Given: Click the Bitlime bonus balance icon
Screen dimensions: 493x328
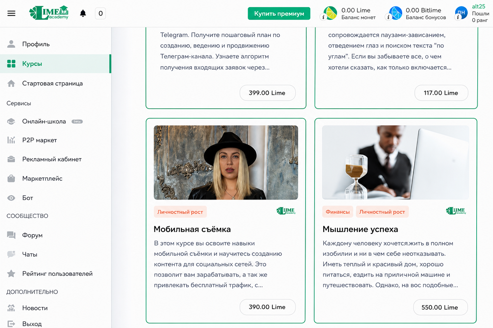Looking at the screenshot, I should click(x=395, y=13).
